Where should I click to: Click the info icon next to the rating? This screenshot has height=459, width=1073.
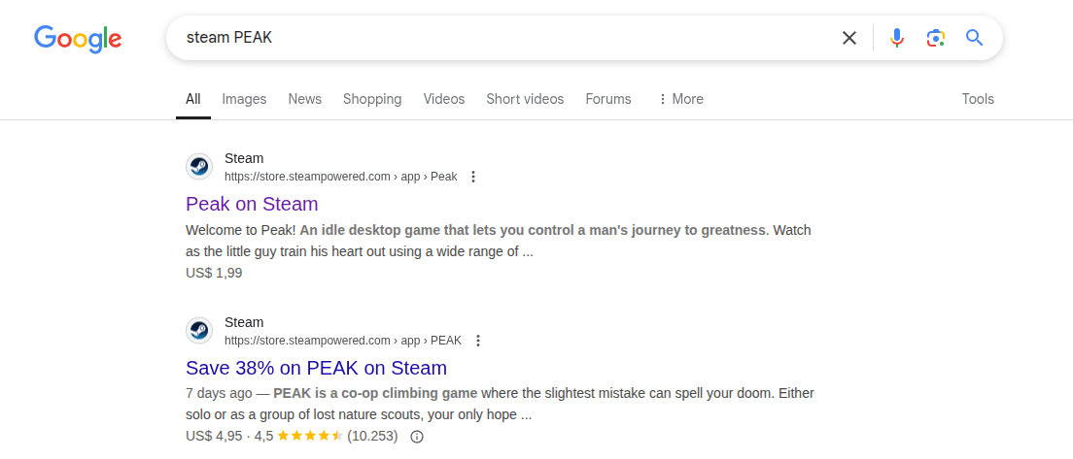[417, 437]
